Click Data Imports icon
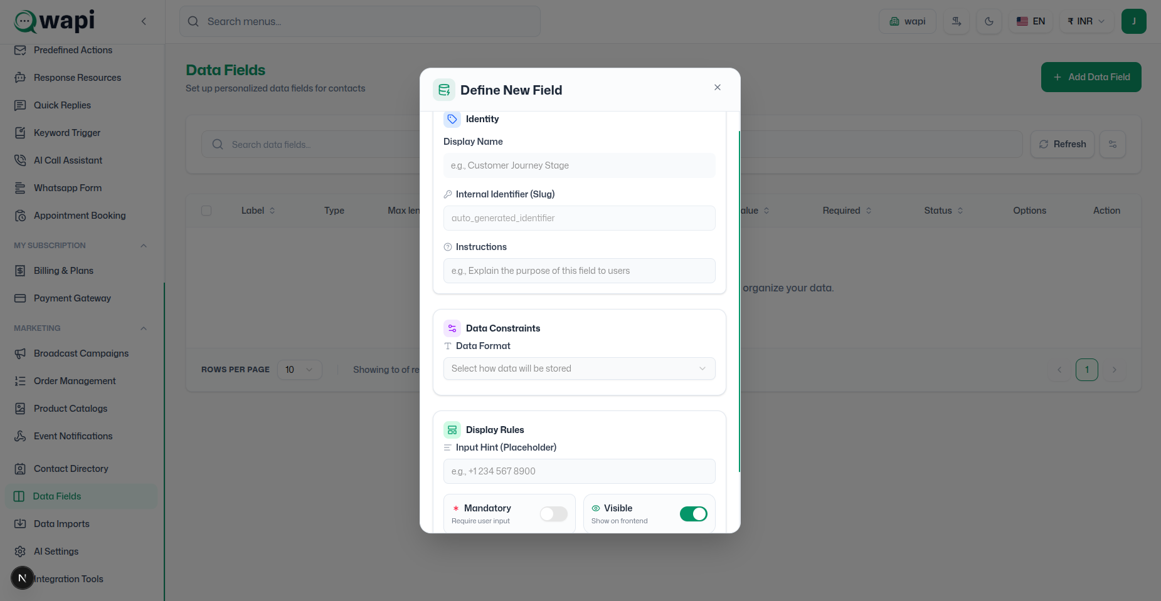The image size is (1161, 601). point(20,524)
